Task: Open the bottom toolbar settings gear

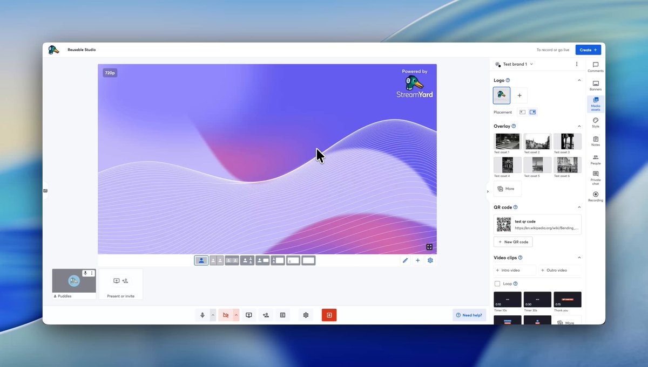Action: pos(306,315)
